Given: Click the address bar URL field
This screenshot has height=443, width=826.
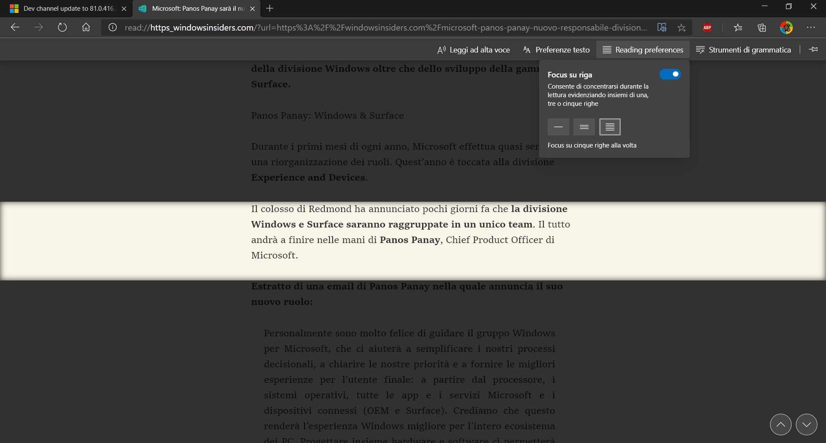Looking at the screenshot, I should click(x=386, y=28).
